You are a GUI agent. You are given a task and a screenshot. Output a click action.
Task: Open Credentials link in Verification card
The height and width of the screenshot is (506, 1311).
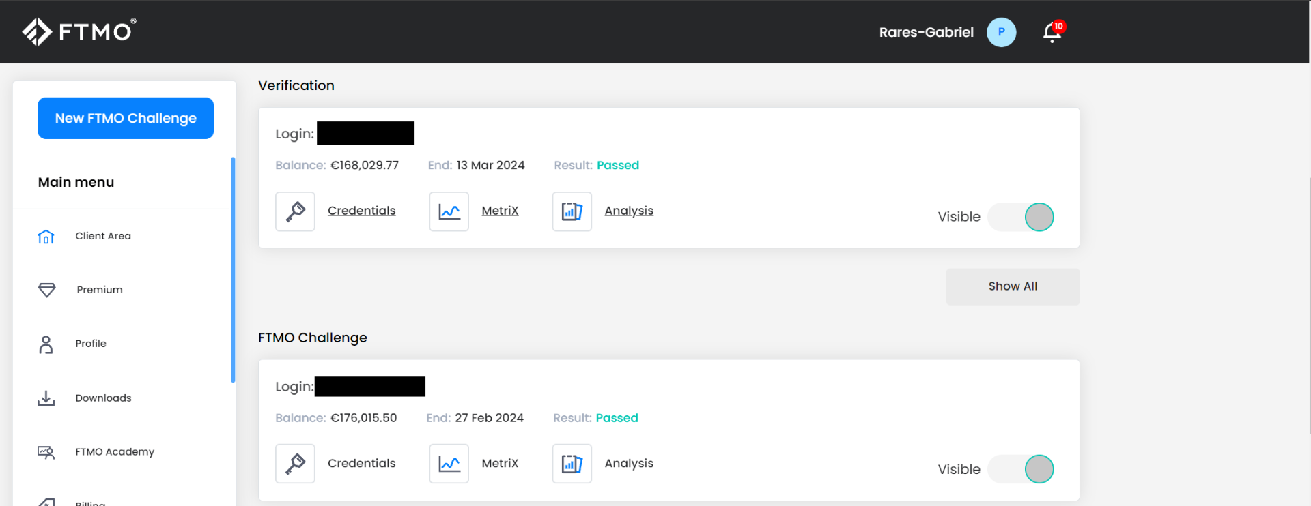(362, 211)
